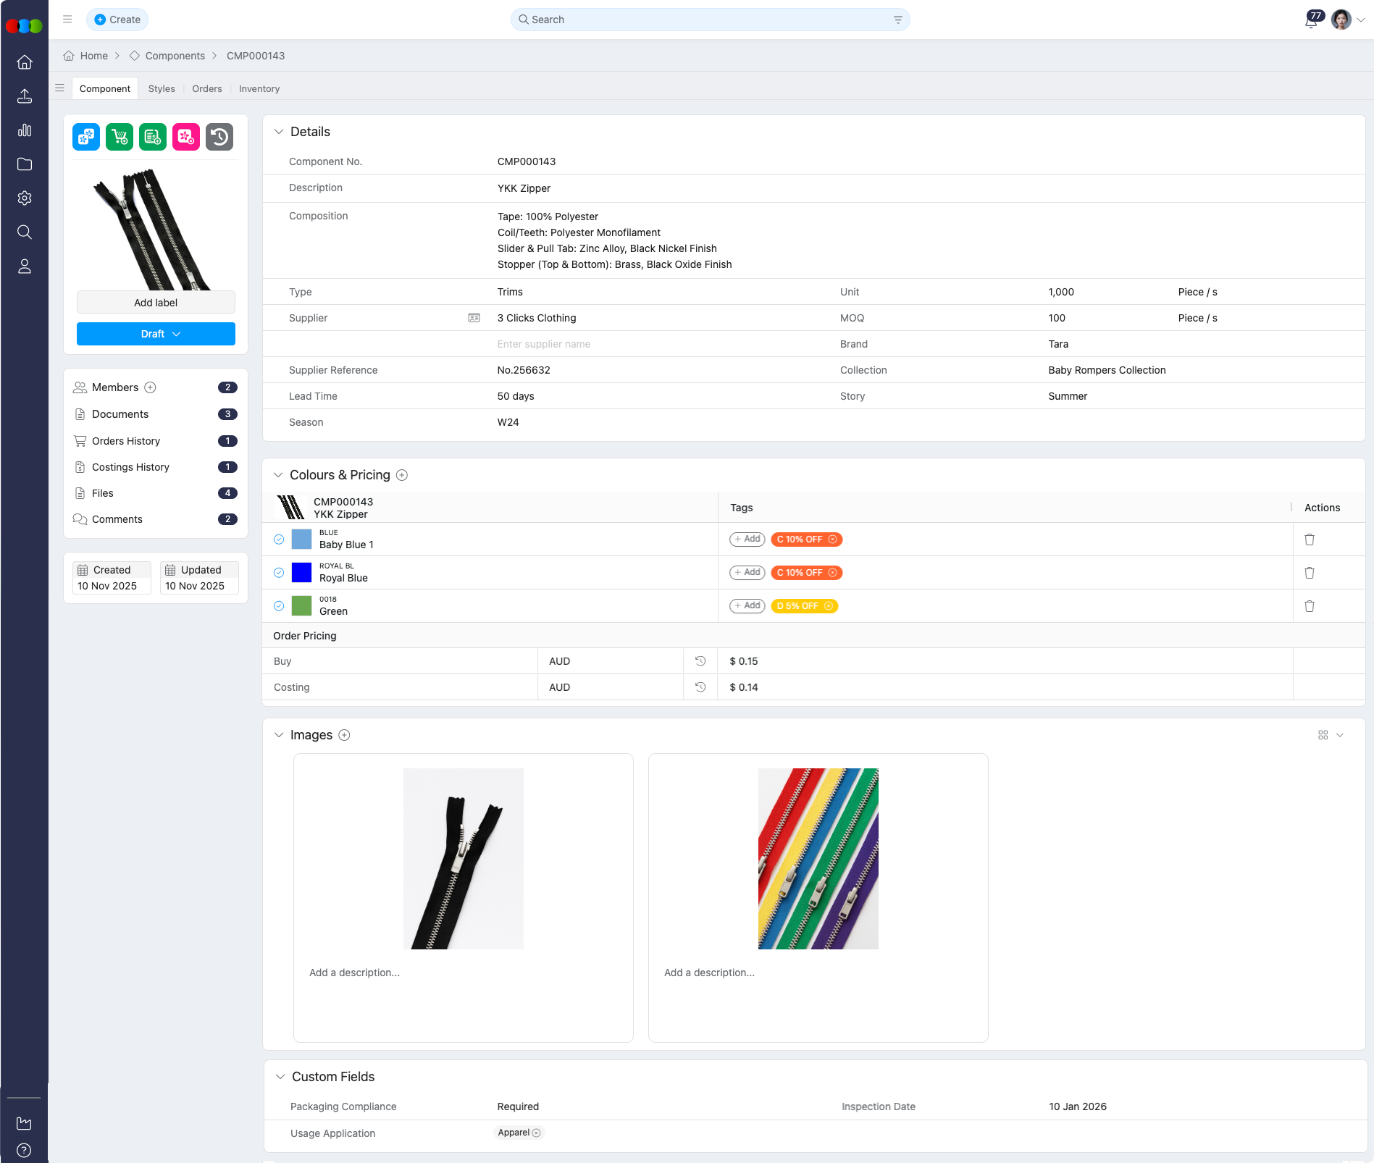Image resolution: width=1374 pixels, height=1163 pixels.
Task: Click the Buy price history clock icon
Action: [700, 660]
